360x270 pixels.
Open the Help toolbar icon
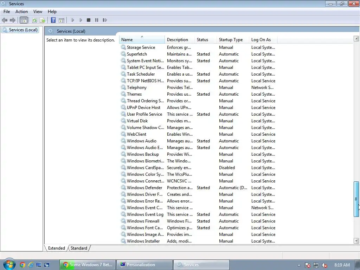coord(53,20)
